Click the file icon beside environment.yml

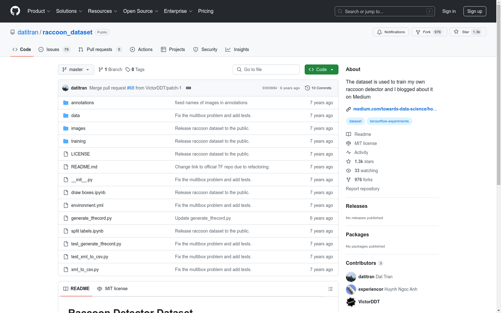coord(66,205)
